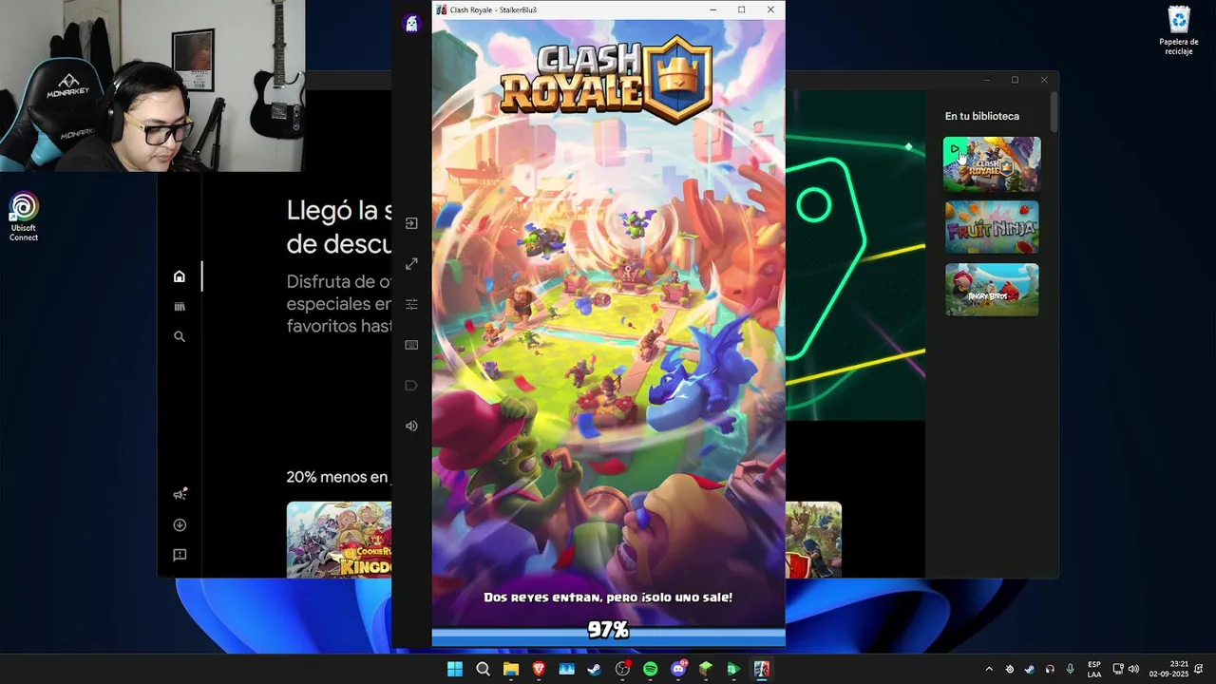Minimize the Clash Royale window

click(x=713, y=9)
